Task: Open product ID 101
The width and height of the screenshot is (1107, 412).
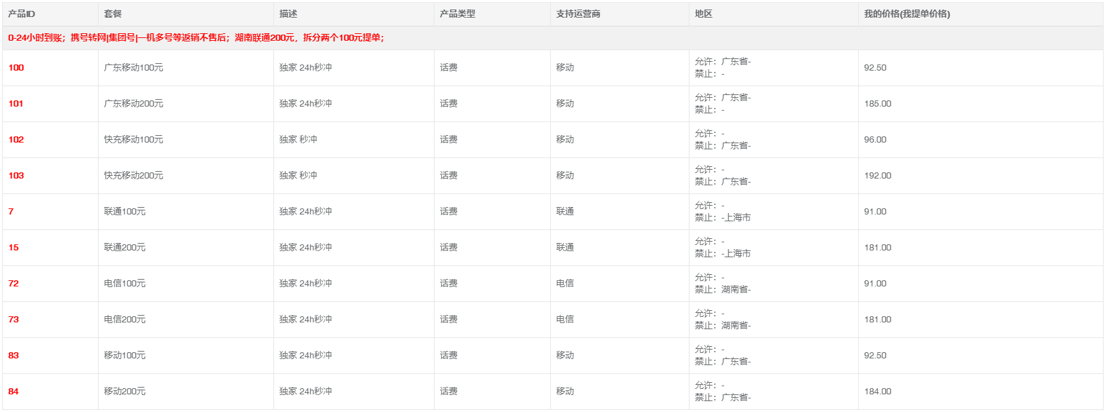Action: [x=16, y=104]
